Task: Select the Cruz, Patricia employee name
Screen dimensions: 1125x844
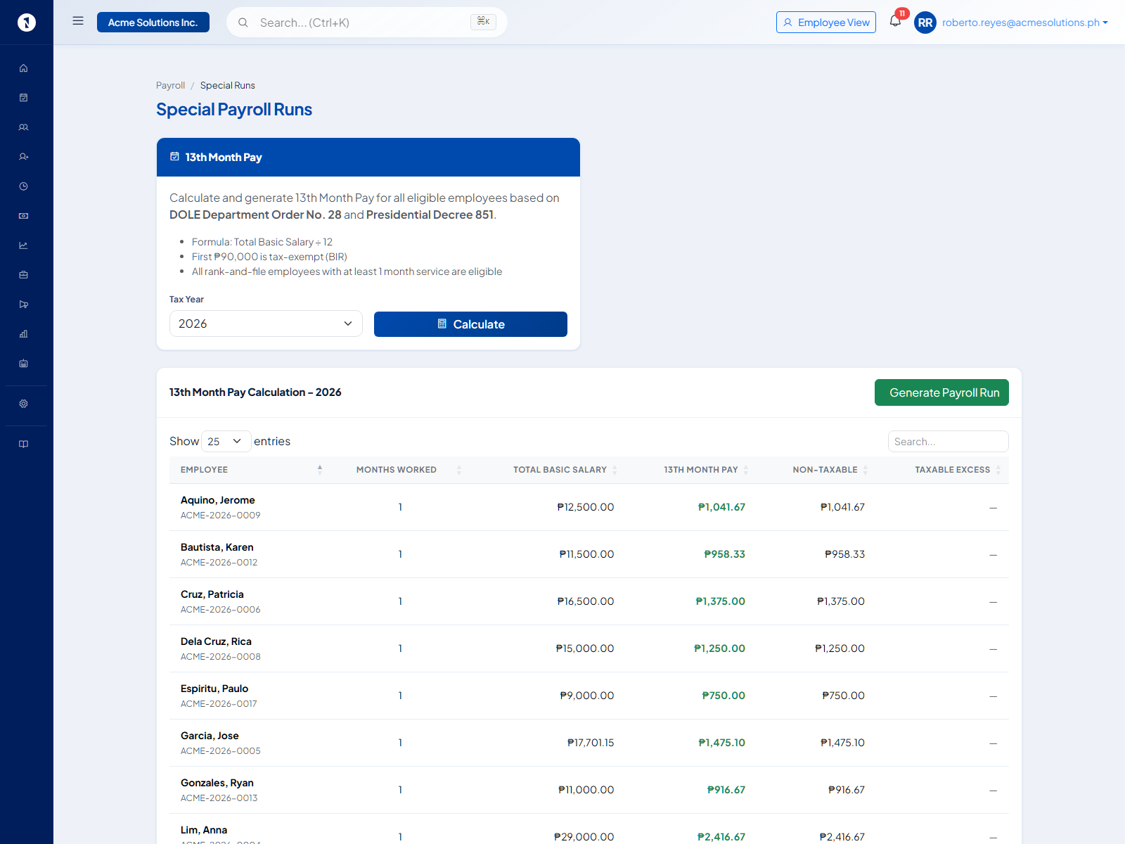Action: pyautogui.click(x=212, y=594)
